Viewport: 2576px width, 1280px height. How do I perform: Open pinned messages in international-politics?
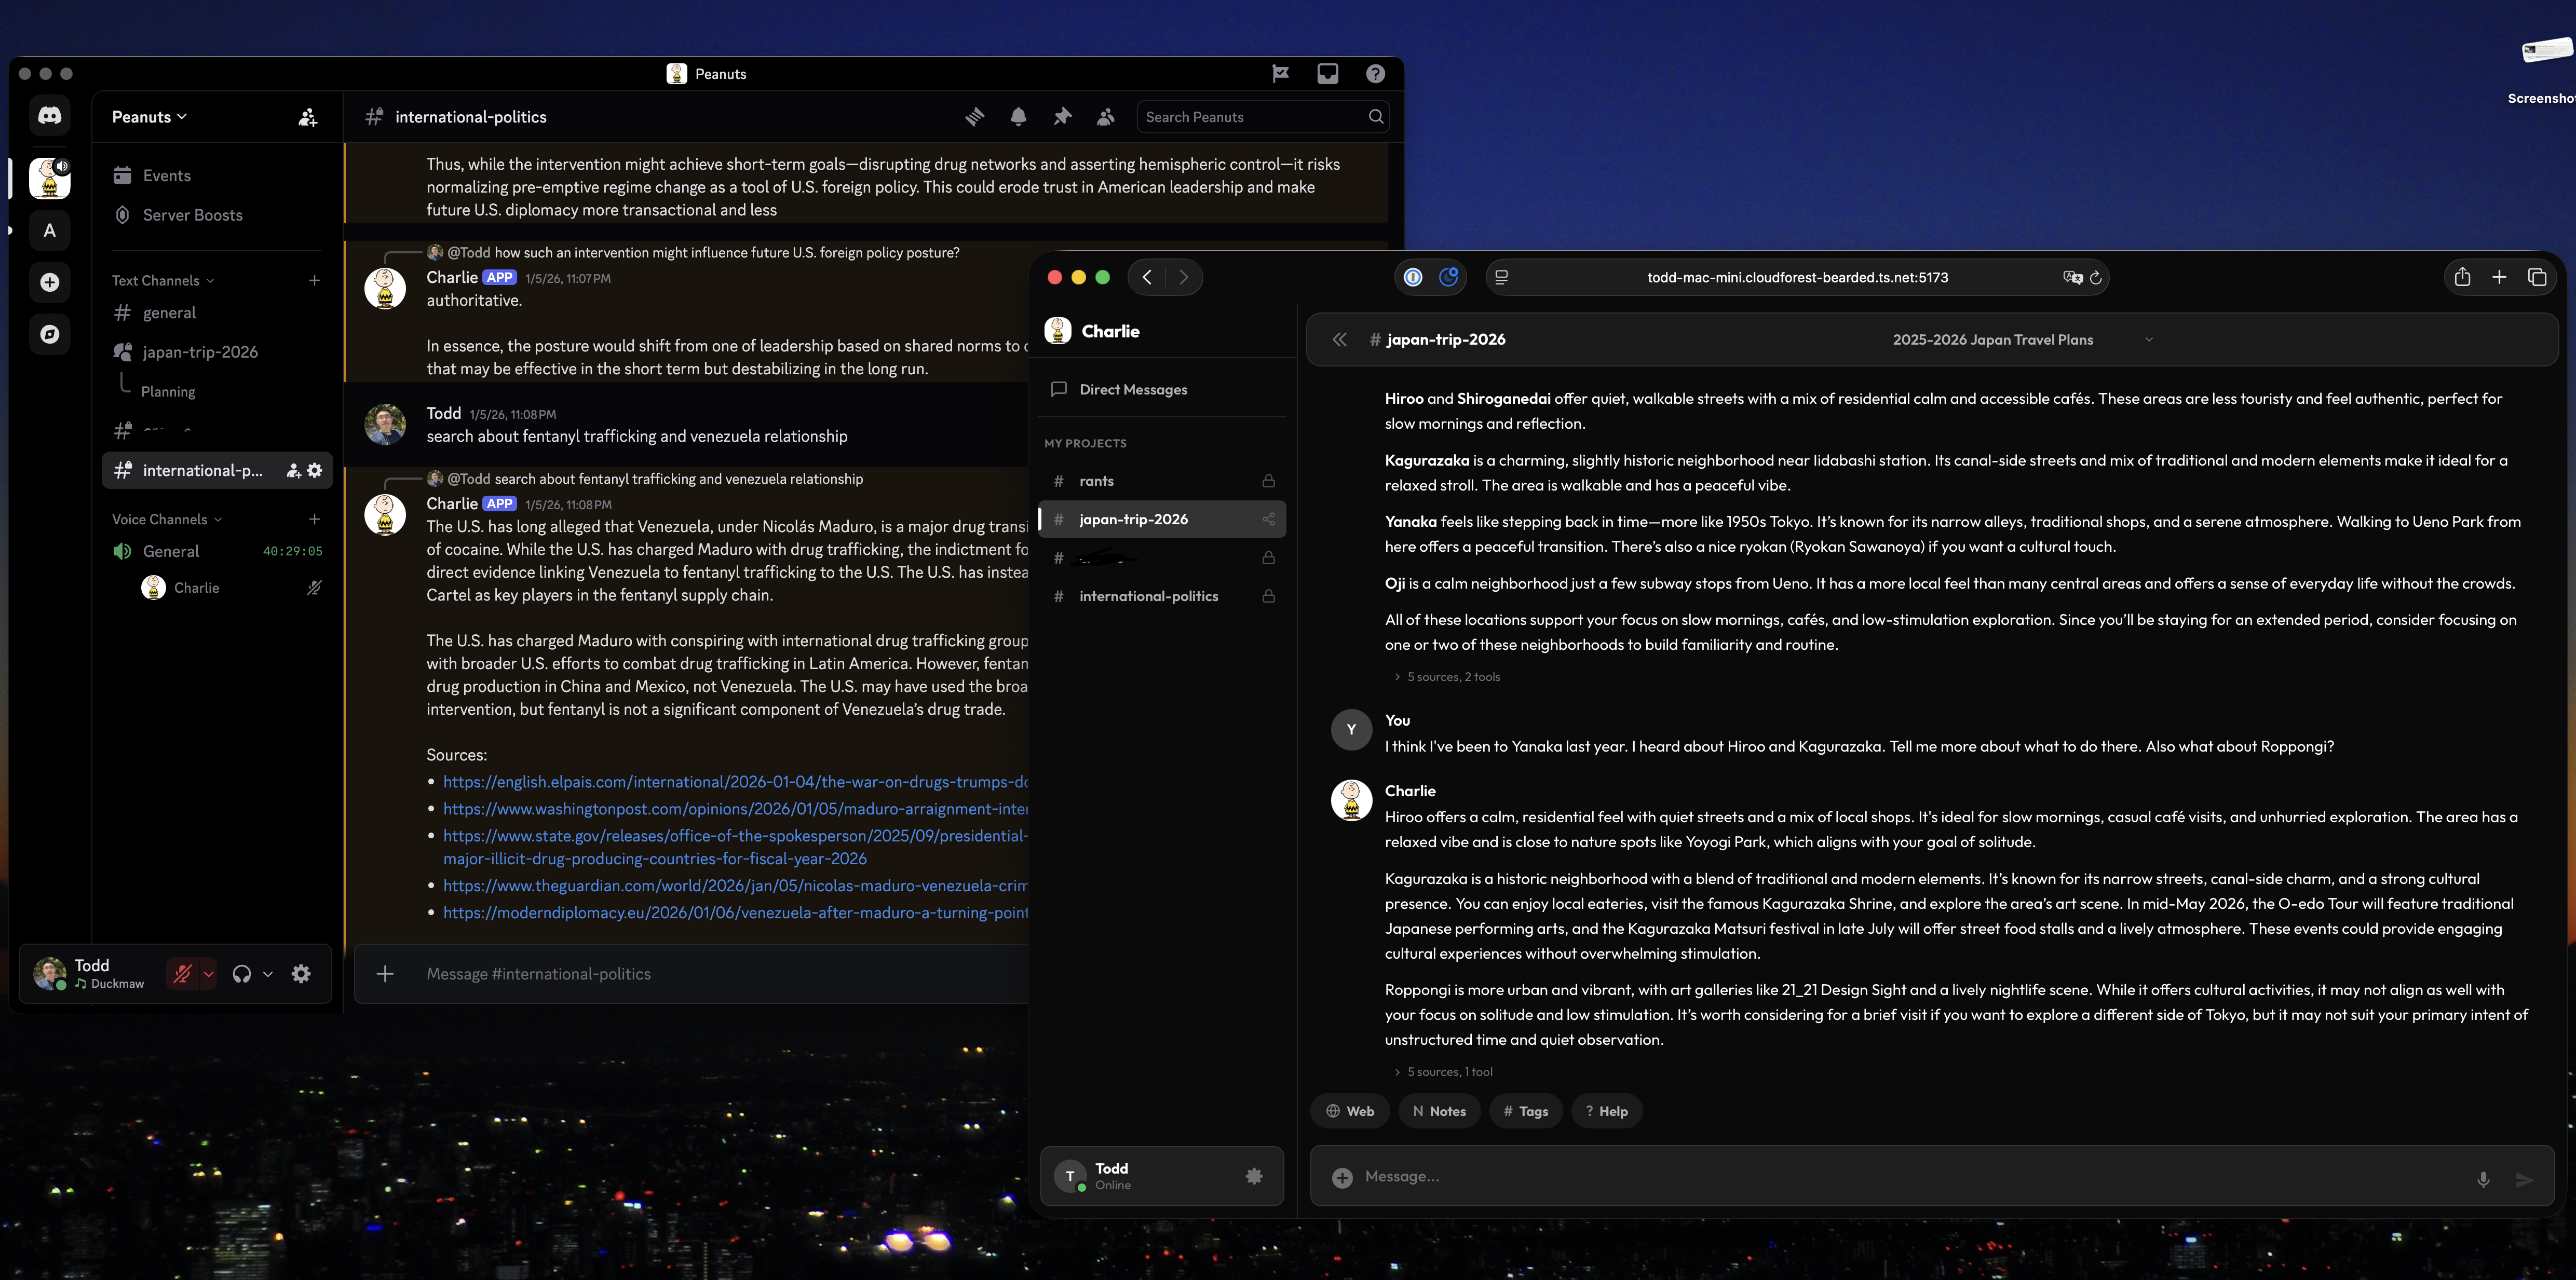tap(1062, 117)
